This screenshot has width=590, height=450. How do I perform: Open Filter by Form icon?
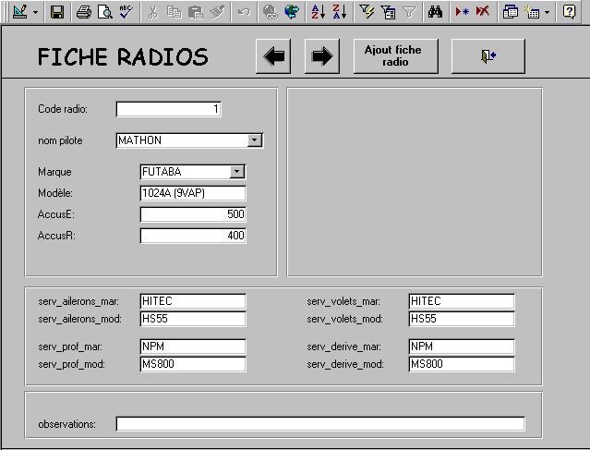click(388, 12)
